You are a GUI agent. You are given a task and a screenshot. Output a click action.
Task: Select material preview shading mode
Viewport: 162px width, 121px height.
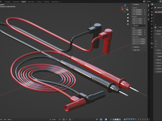pos(118,119)
